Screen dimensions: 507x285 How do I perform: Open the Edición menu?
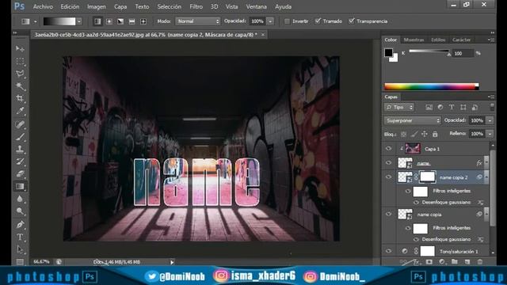tap(70, 6)
